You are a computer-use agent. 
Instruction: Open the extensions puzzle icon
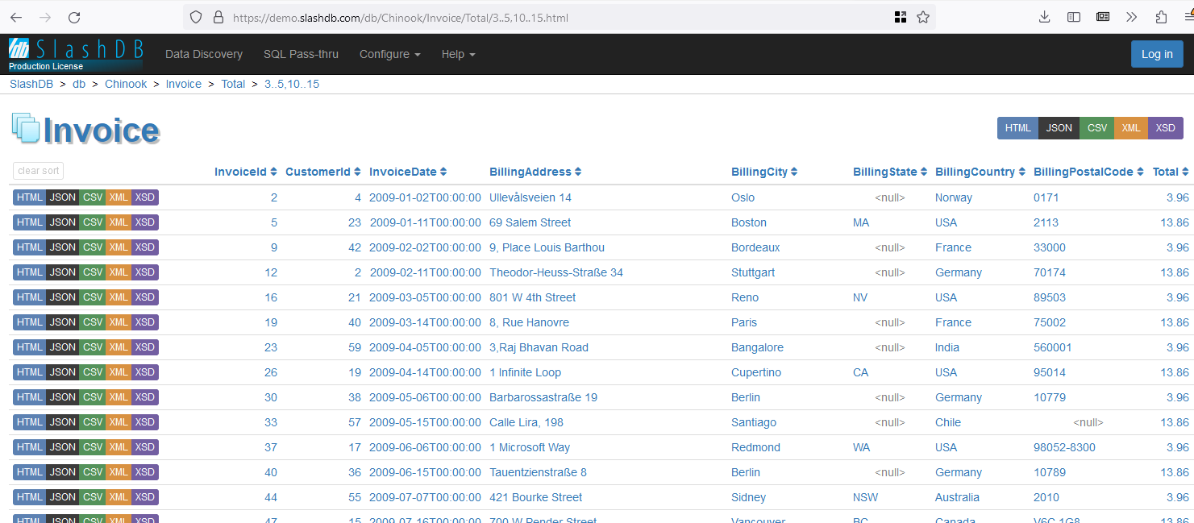tap(1161, 17)
